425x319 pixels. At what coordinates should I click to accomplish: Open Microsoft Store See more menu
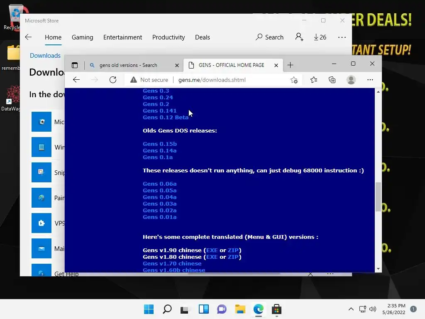[342, 37]
